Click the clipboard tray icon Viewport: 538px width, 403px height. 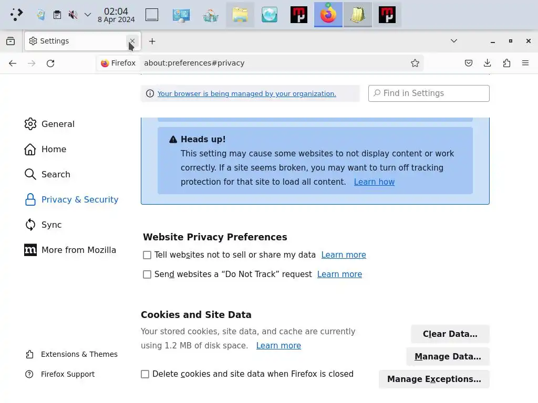click(57, 15)
